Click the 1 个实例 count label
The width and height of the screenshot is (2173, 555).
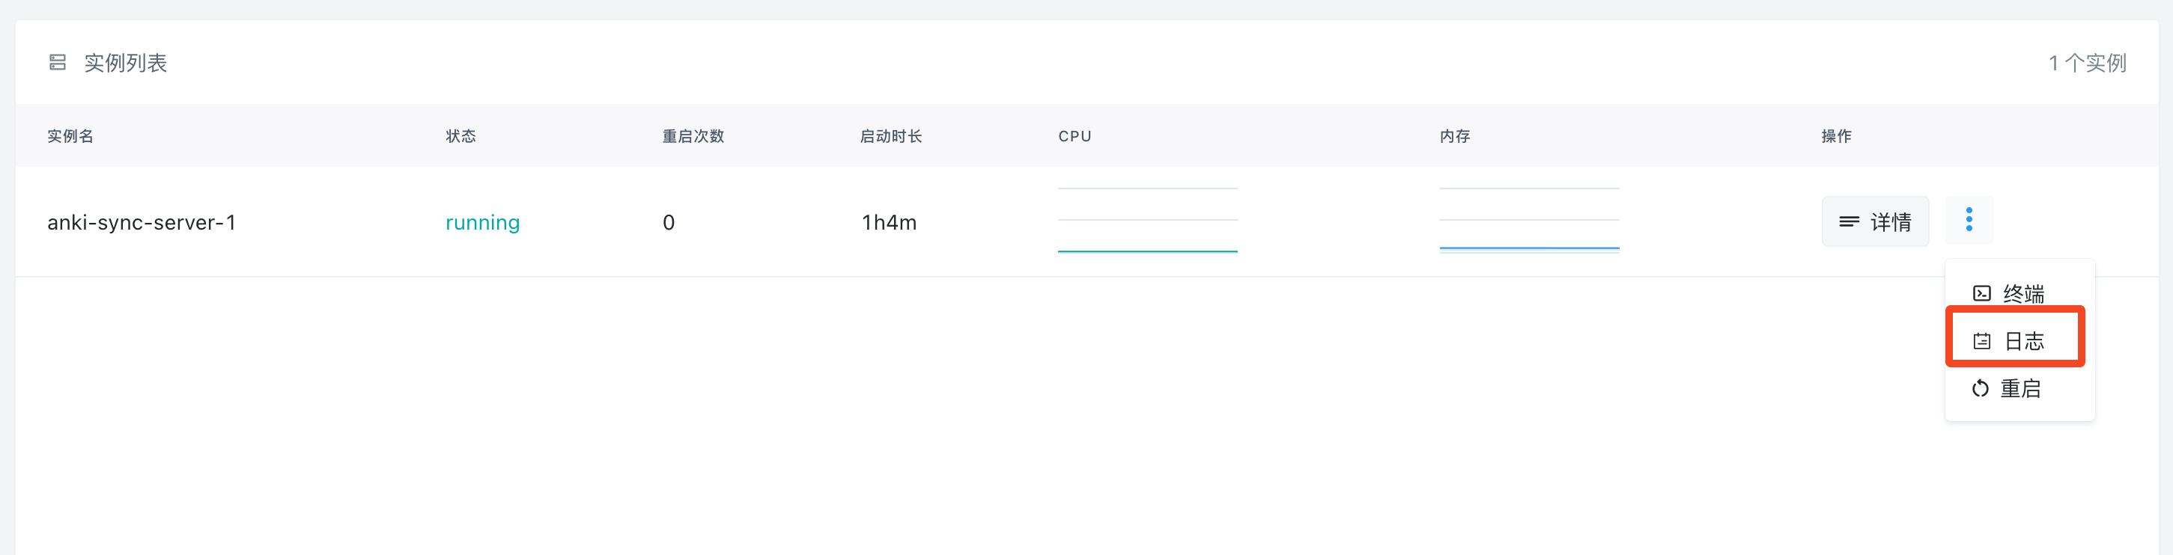[x=2087, y=63]
